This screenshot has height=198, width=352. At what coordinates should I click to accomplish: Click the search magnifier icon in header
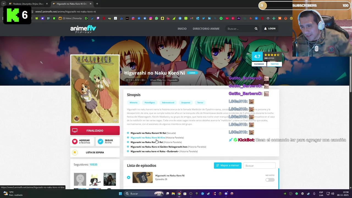256,29
